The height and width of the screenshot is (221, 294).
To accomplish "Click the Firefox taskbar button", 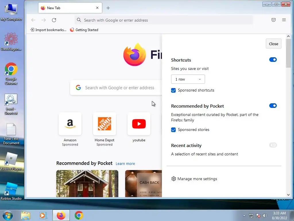I will (x=61, y=215).
